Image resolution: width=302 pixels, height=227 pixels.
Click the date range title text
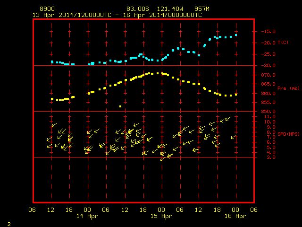tap(117, 15)
